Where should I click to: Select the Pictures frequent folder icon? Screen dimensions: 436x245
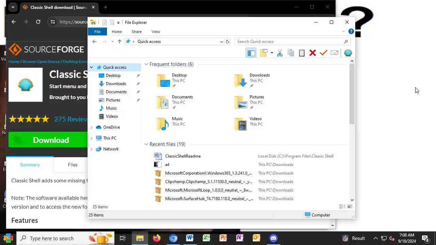tap(241, 102)
